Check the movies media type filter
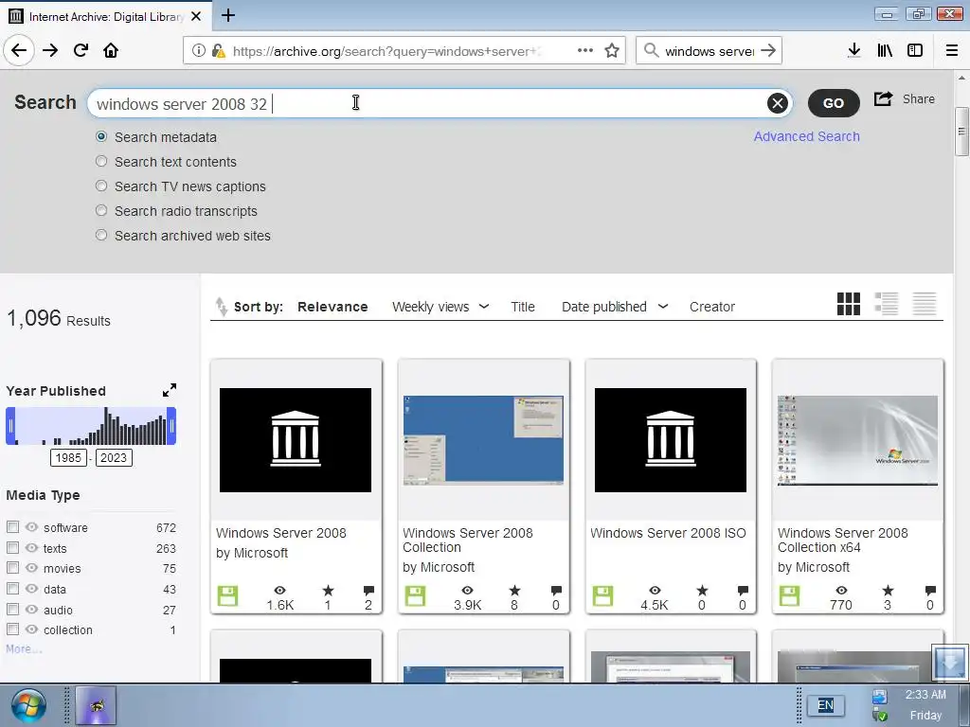Screen dimensions: 970x727 tap(12, 568)
